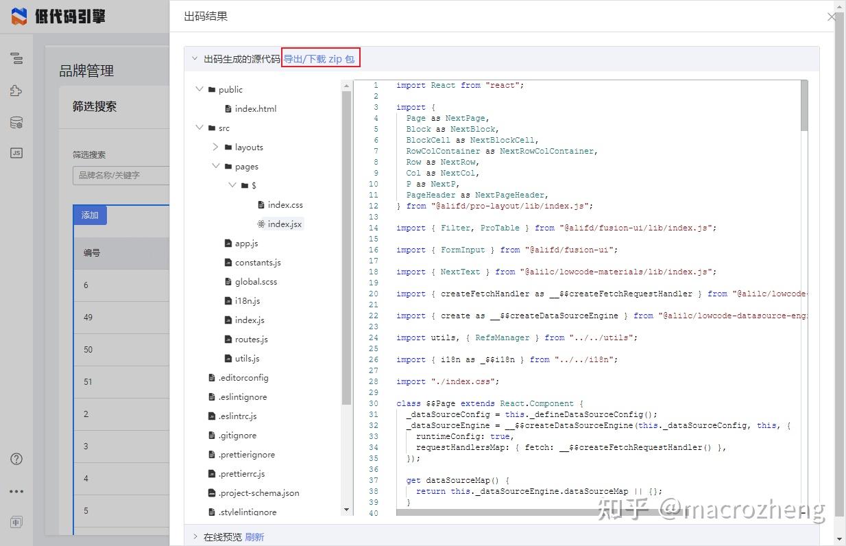
Task: Collapse the generated source code section
Action: pos(195,59)
